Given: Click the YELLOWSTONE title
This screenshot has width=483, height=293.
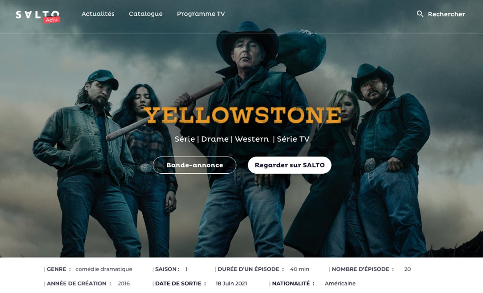Looking at the screenshot, I should point(242,115).
